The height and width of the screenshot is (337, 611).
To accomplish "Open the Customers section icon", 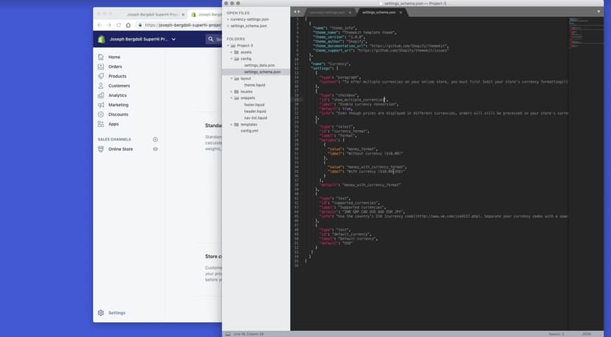I will coord(100,86).
